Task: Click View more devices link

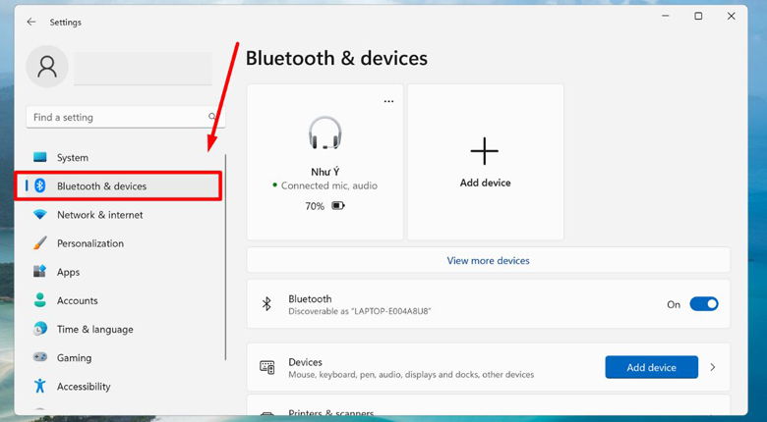Action: pos(488,260)
